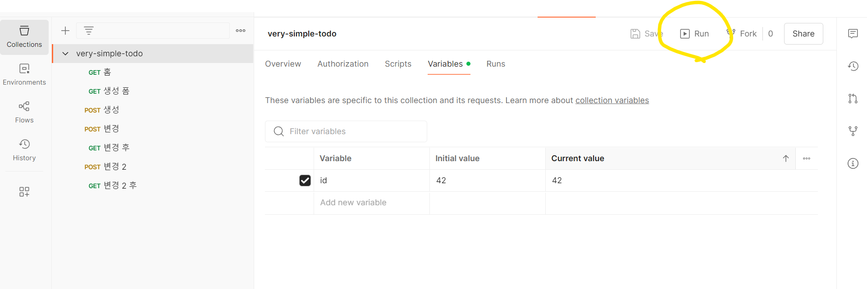The image size is (867, 289).
Task: Uncheck the id variable checkbox
Action: [305, 181]
